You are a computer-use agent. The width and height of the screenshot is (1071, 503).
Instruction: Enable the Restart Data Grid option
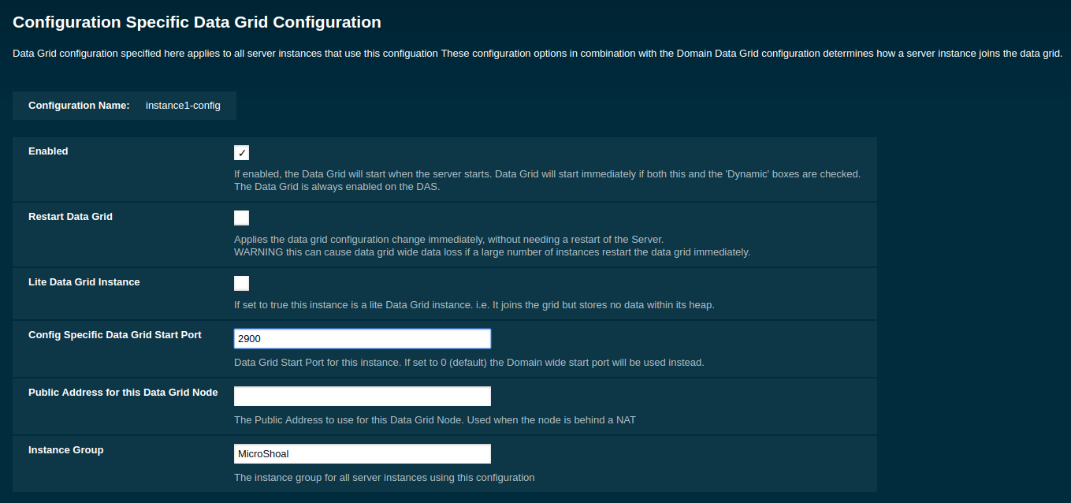(241, 218)
